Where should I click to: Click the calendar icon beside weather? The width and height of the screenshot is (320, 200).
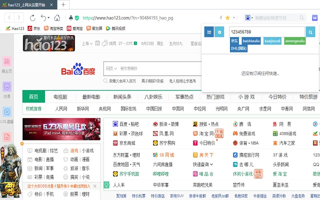tap(97, 43)
